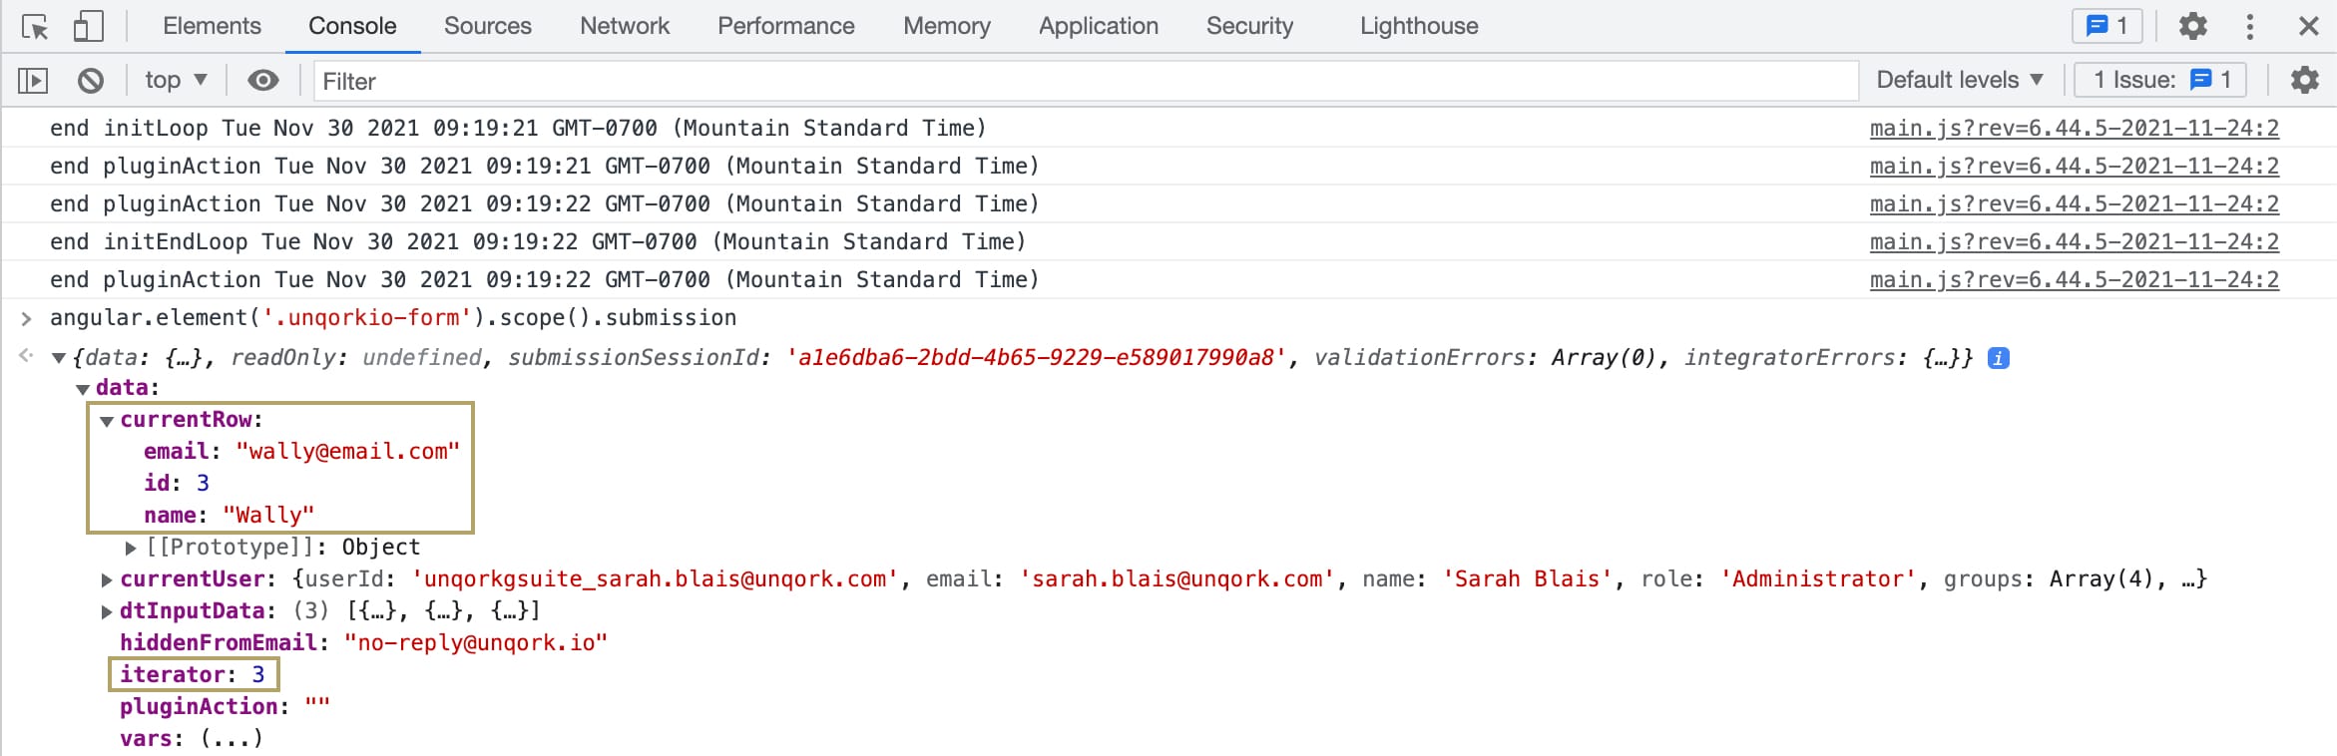2337x756 pixels.
Task: Open the Lighthouse tab
Action: pyautogui.click(x=1419, y=26)
